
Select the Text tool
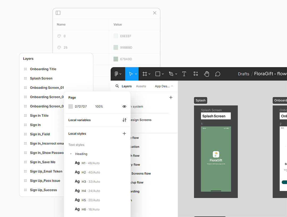click(184, 74)
